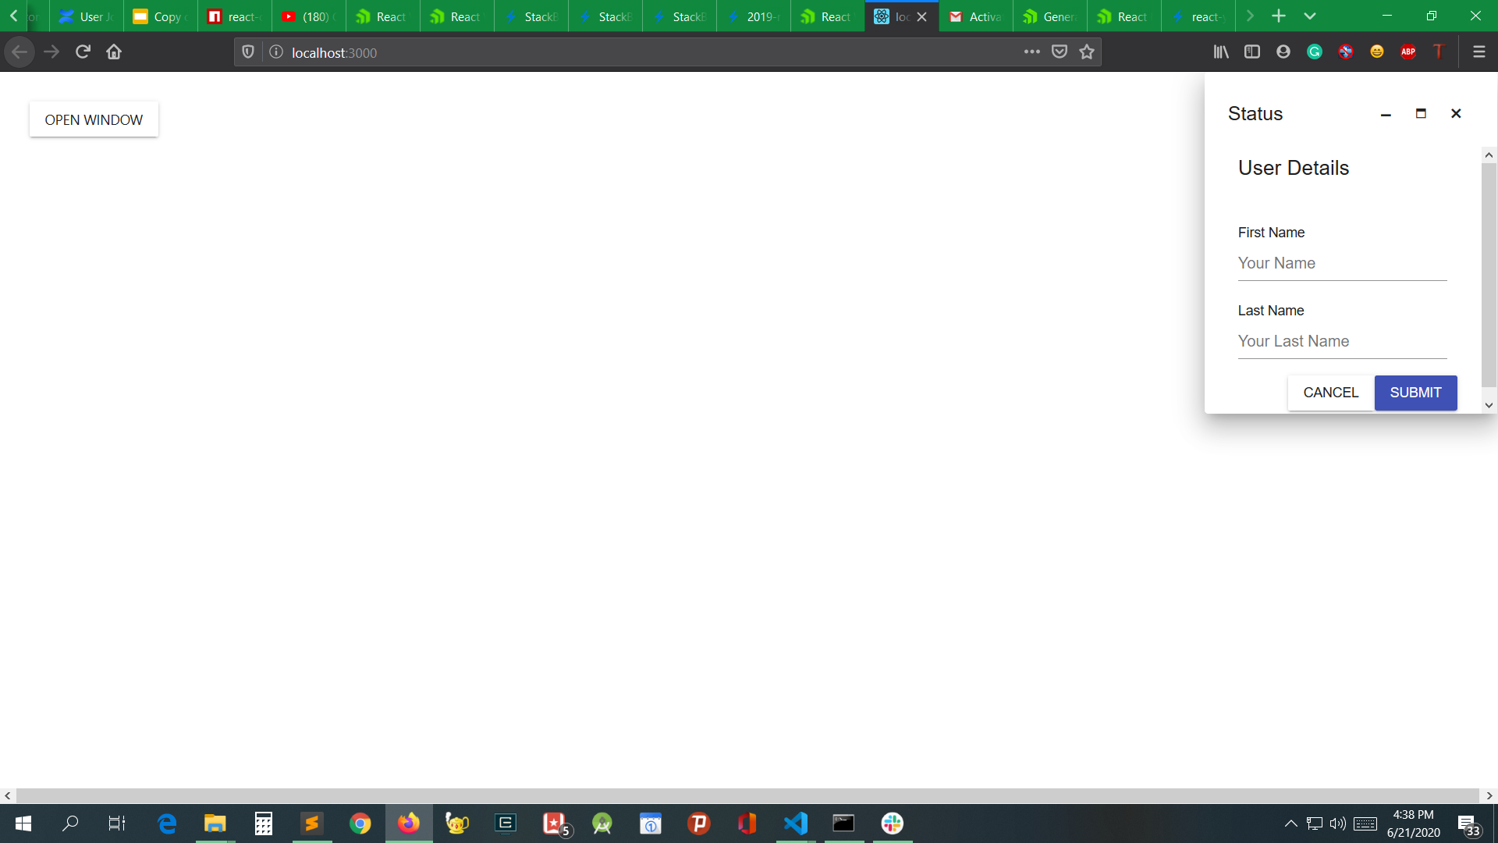Viewport: 1498px width, 843px height.
Task: Click the browser home icon
Action: (x=114, y=52)
